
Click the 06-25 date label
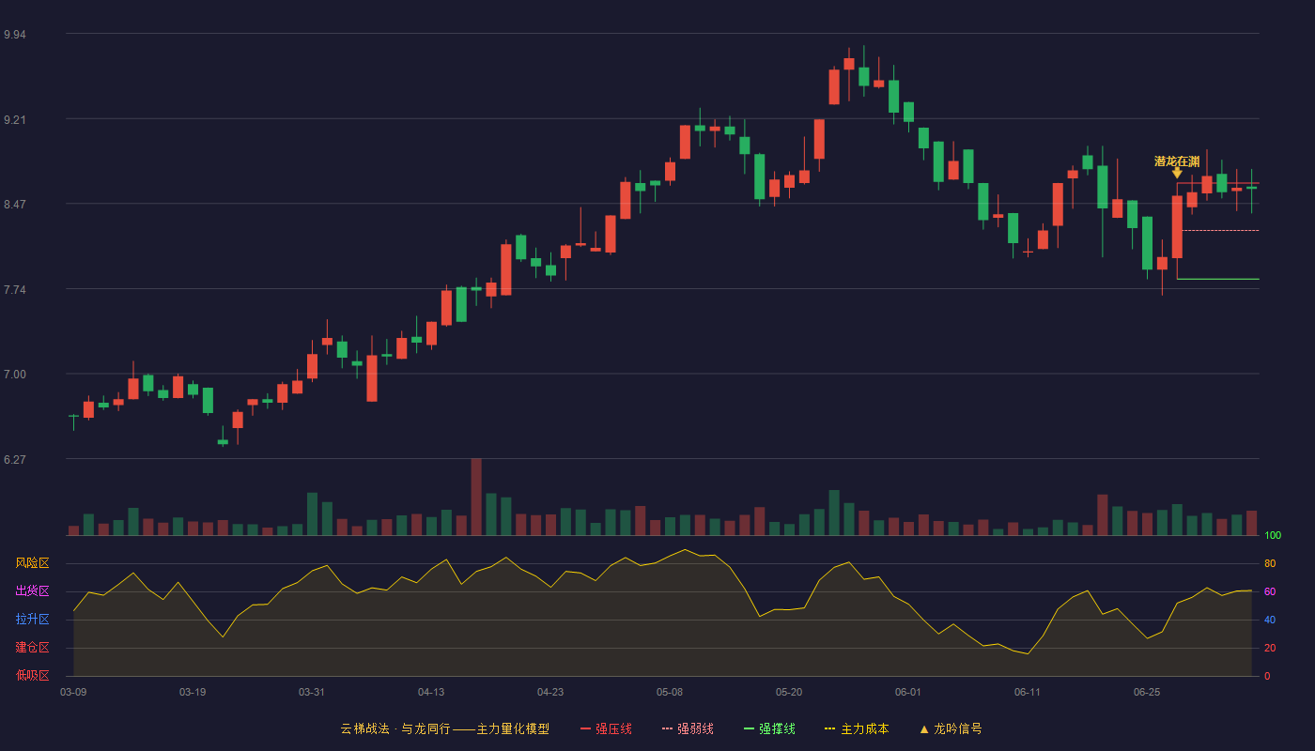click(1147, 692)
